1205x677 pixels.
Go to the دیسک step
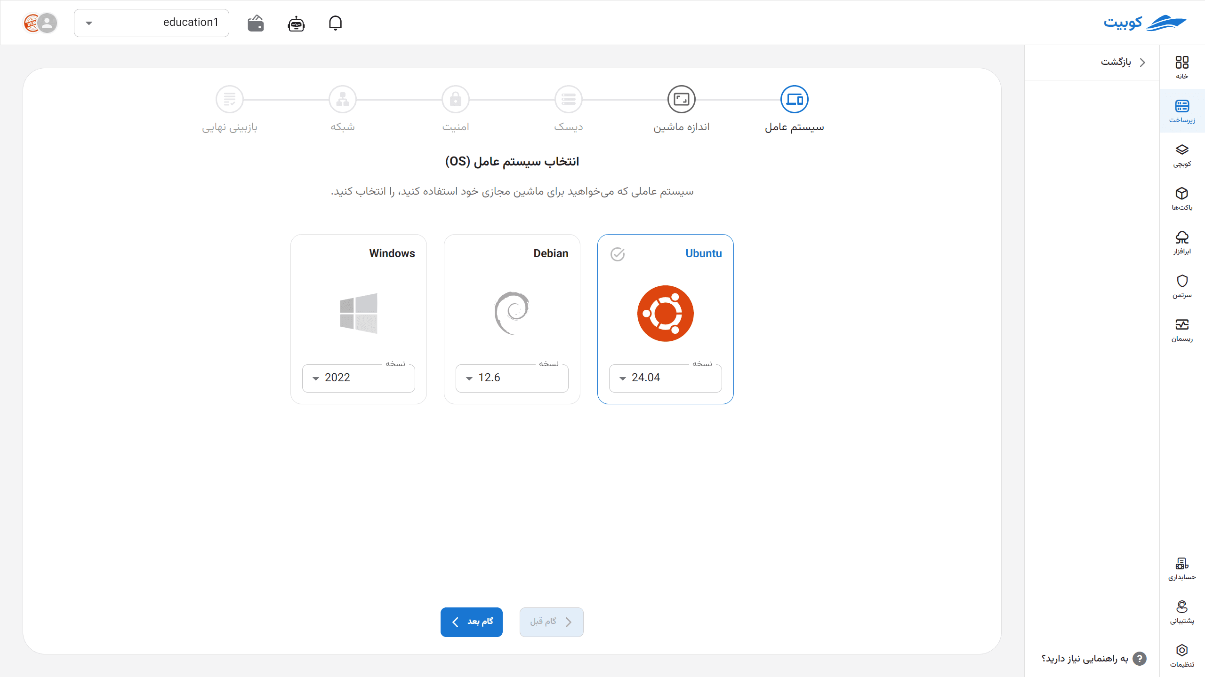[569, 109]
